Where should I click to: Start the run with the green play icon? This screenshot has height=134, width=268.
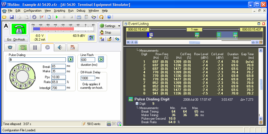pos(57,17)
